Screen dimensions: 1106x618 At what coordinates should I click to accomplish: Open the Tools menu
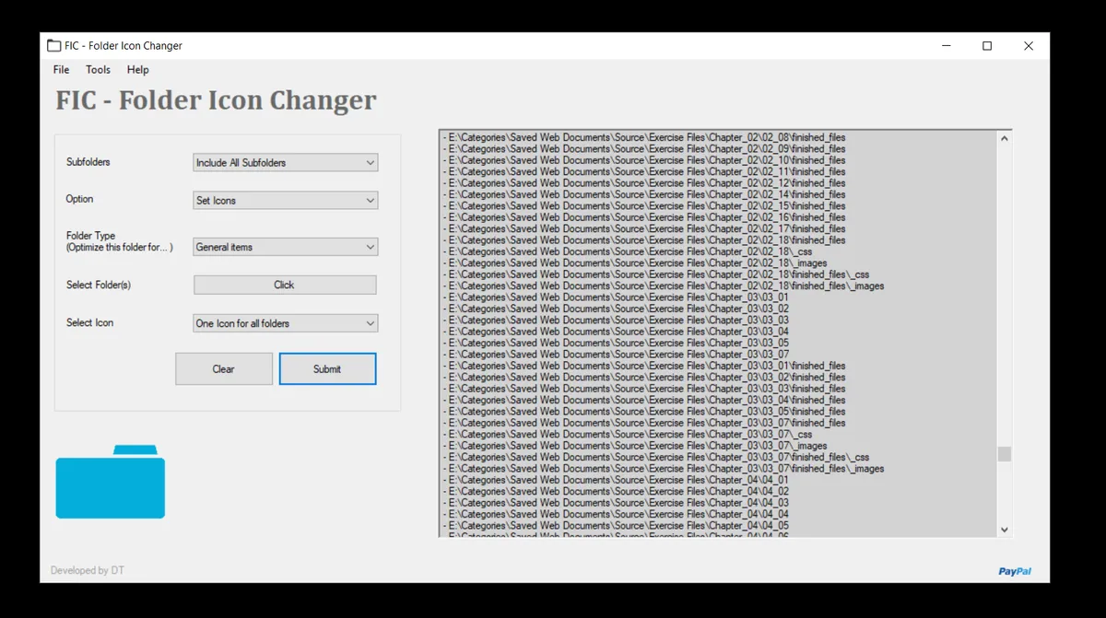click(98, 69)
